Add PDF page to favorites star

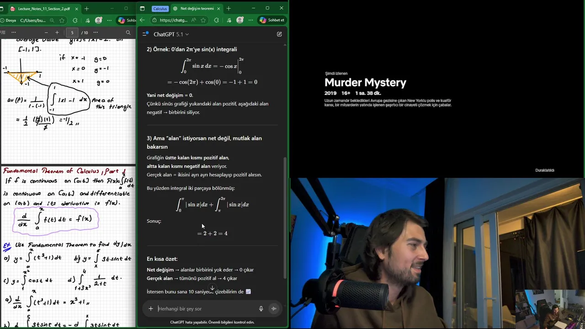(x=62, y=20)
